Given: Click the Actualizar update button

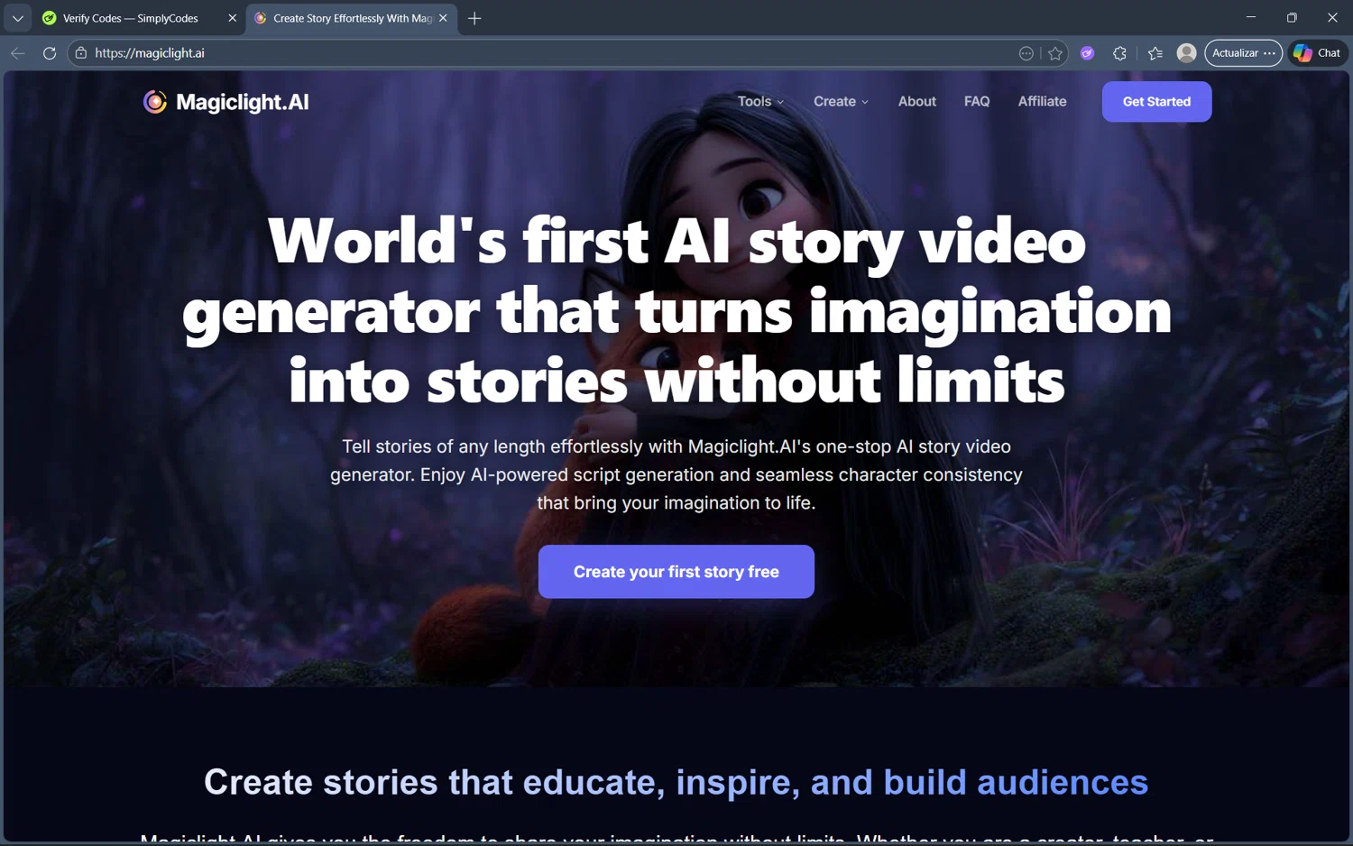Looking at the screenshot, I should point(1243,53).
